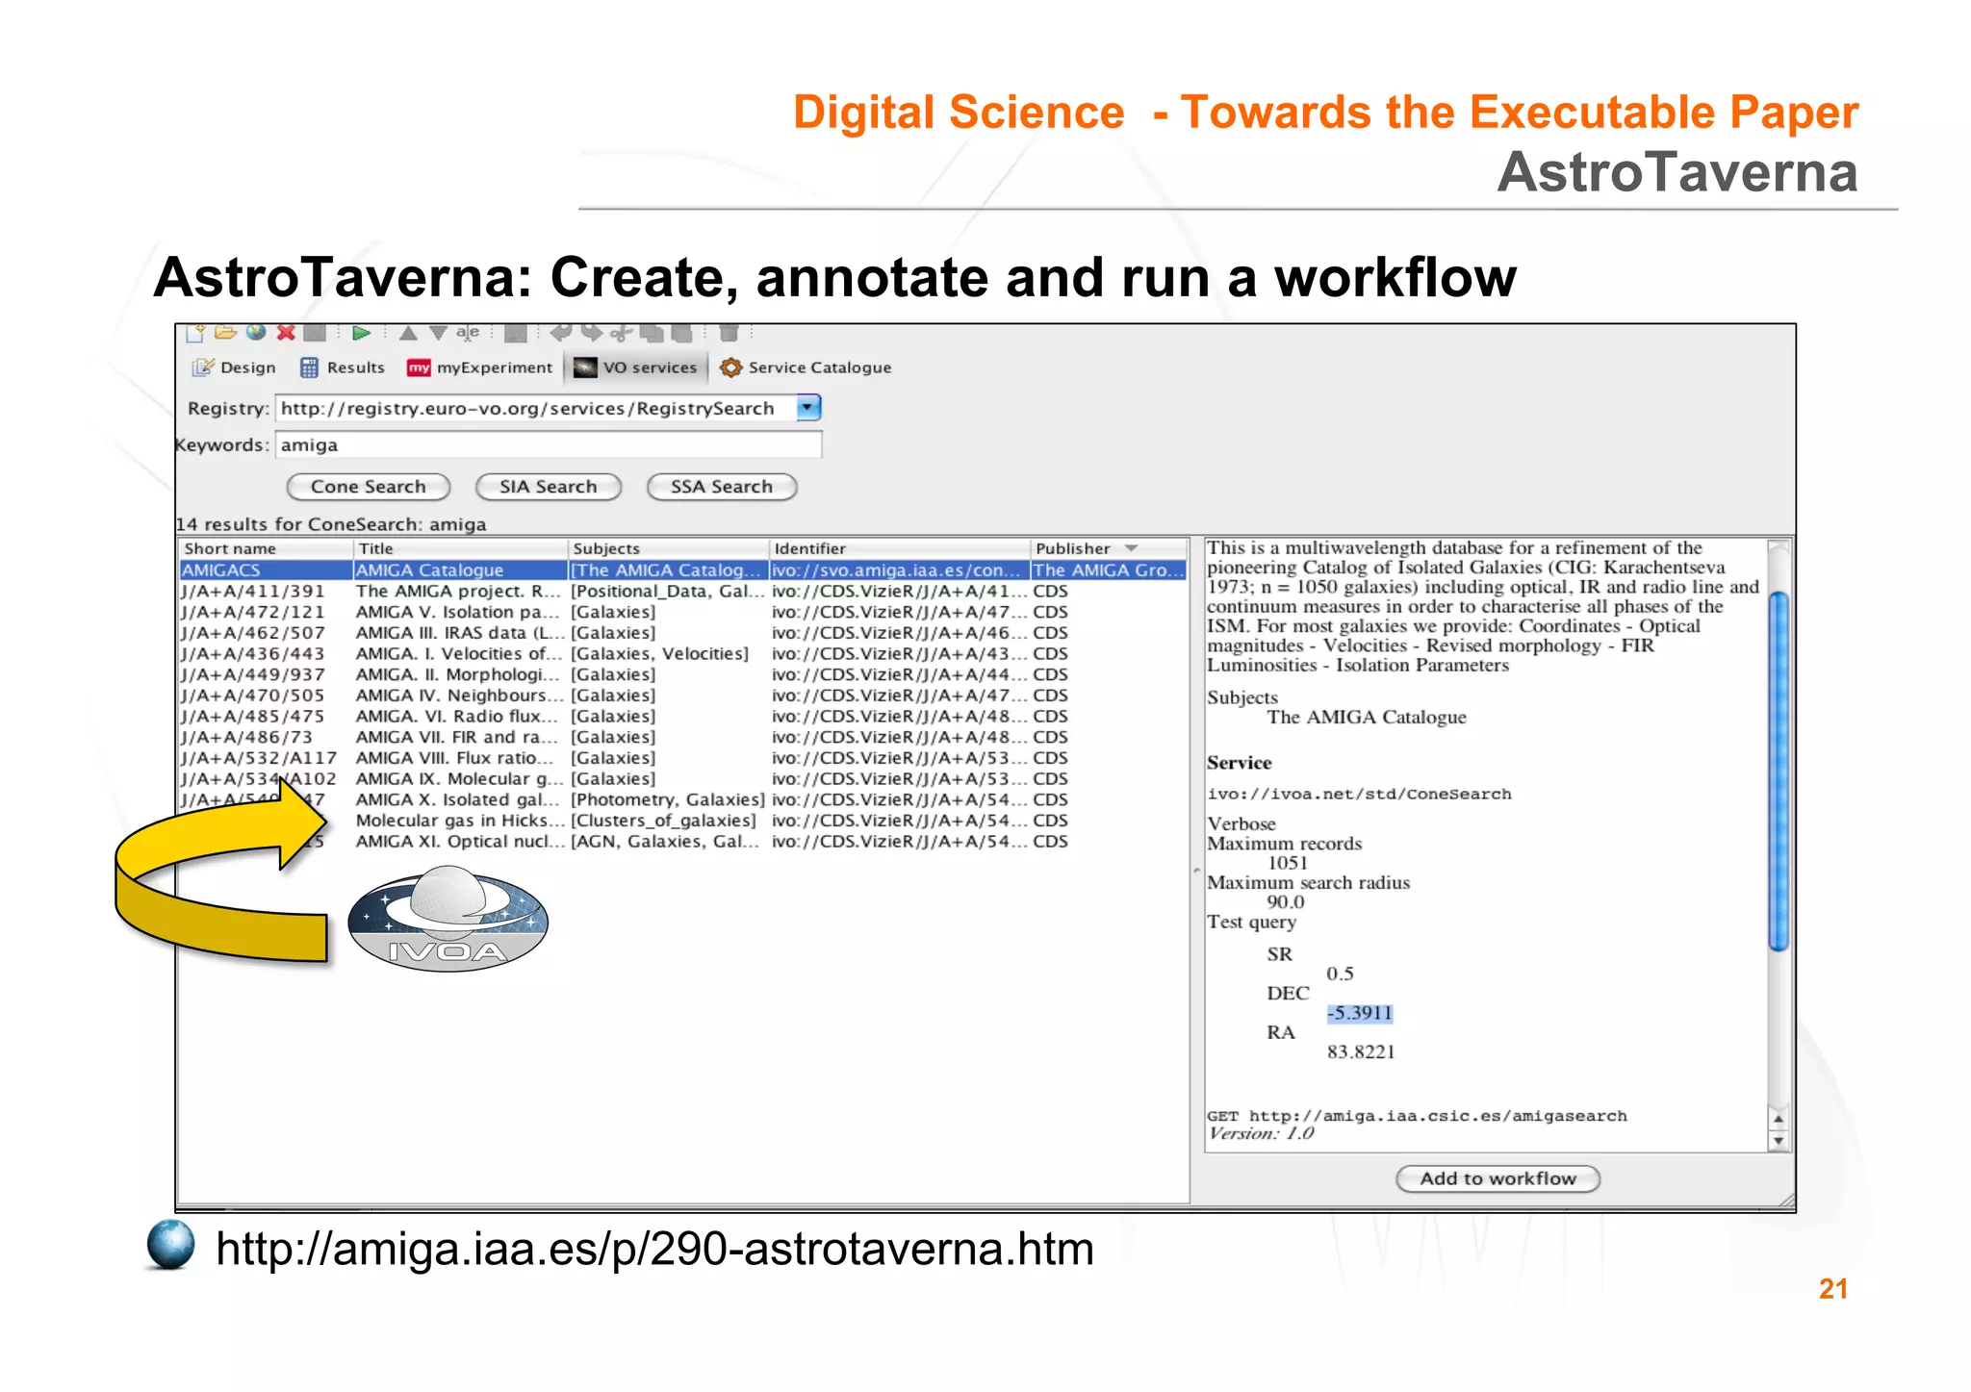Click the GET amigasearch URL text

coord(1417,1116)
